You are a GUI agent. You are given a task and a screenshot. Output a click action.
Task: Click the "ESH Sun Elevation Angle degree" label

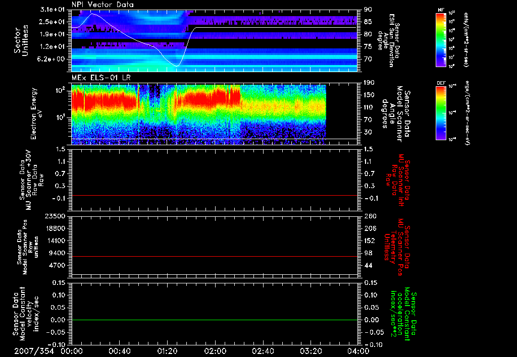[x=388, y=40]
